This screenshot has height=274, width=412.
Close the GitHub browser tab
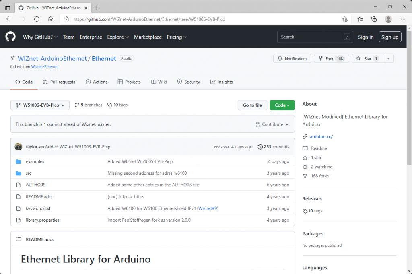click(x=86, y=8)
